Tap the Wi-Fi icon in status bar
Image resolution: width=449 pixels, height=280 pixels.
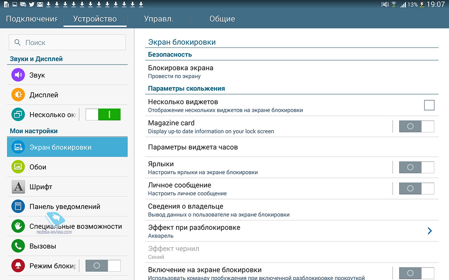pos(394,5)
